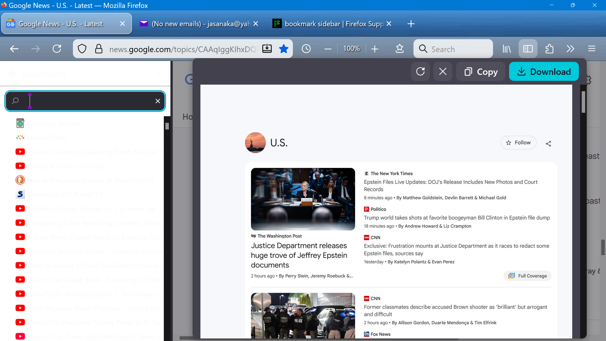606x341 pixels.
Task: Cancel the screenshot preview with the X icon
Action: (443, 72)
